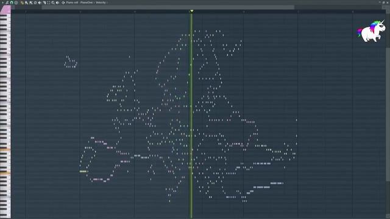Click the lower orange-highlighted piano key

[5, 173]
